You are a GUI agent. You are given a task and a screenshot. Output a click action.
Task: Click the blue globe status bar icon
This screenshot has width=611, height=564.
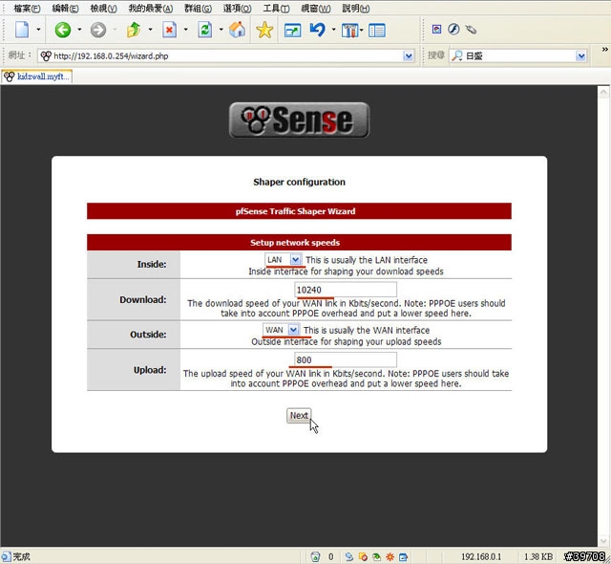click(348, 556)
